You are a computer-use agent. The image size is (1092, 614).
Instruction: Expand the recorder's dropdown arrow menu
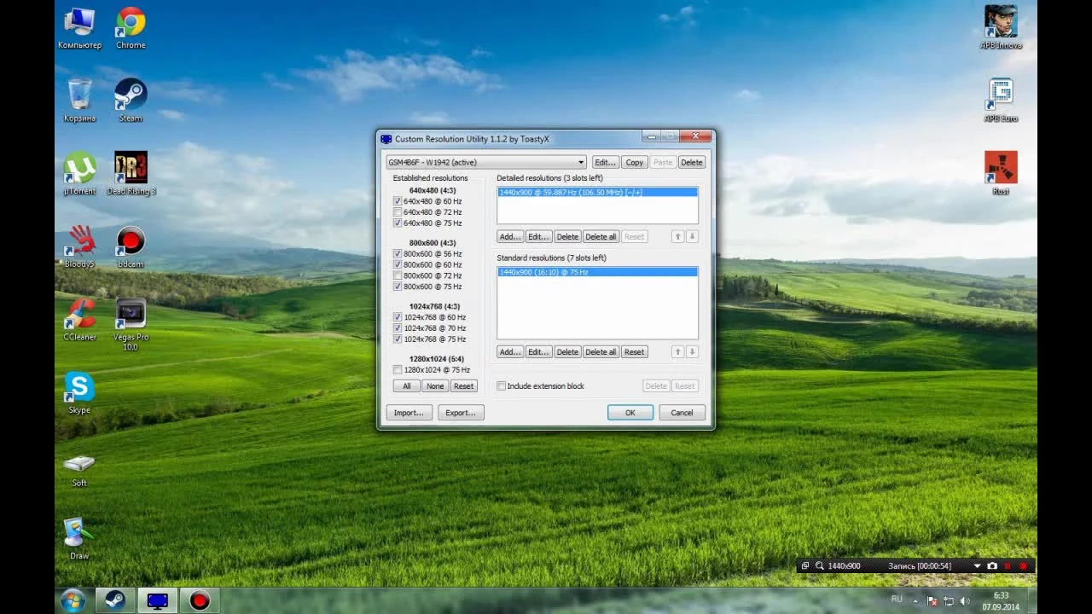(x=977, y=565)
